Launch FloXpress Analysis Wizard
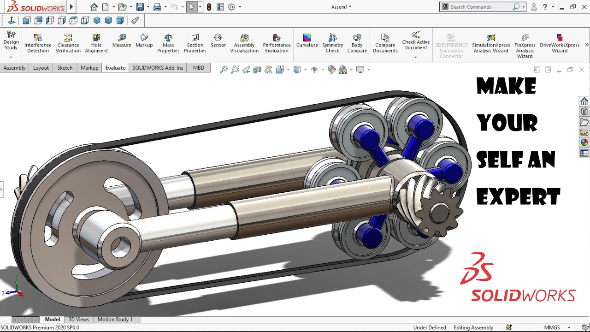Image resolution: width=590 pixels, height=332 pixels. click(x=525, y=46)
